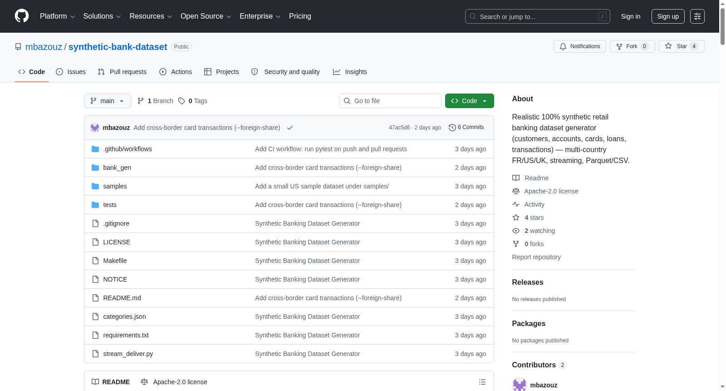This screenshot has height=391, width=726.
Task: Click the commit history clock icon
Action: point(452,128)
